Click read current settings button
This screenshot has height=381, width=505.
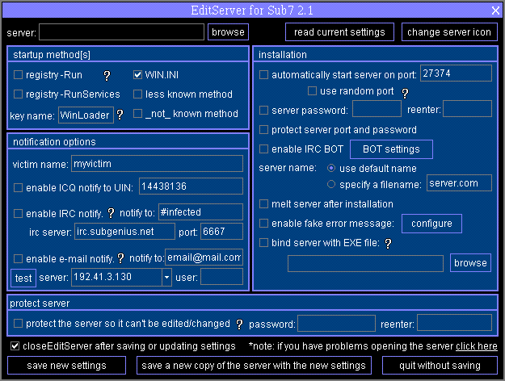pos(339,31)
